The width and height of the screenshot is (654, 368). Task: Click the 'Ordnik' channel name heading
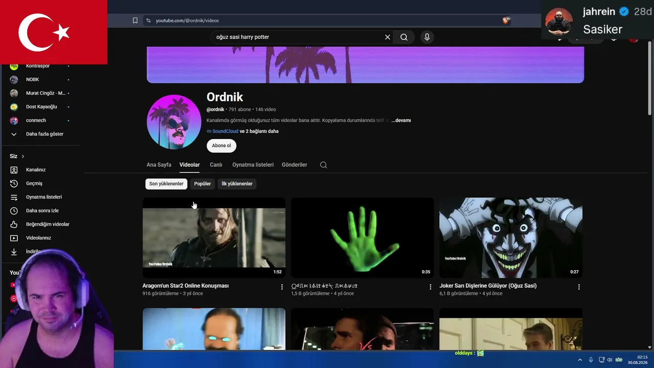[225, 97]
